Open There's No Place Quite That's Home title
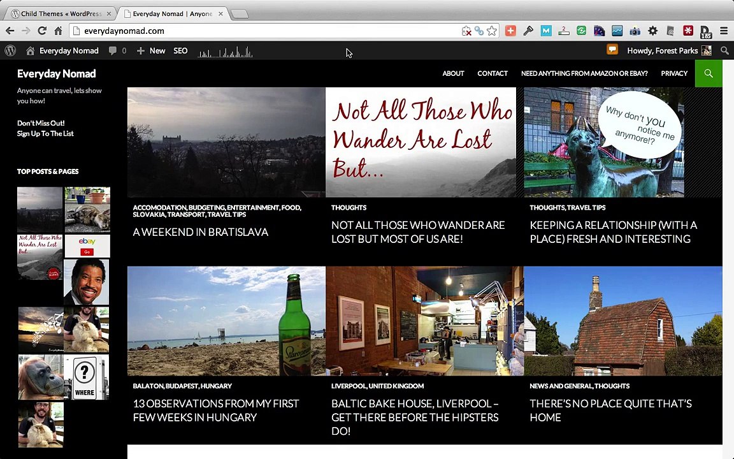The image size is (734, 459). click(610, 411)
